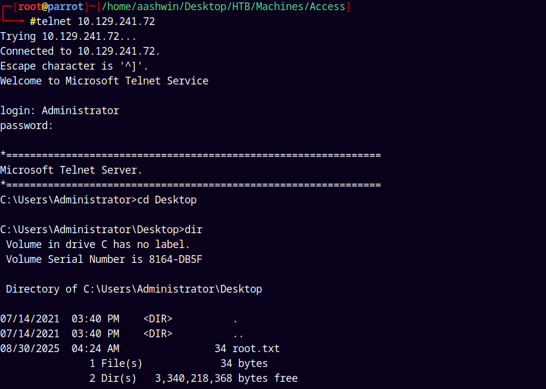Click the 'Directory of' path line
The width and height of the screenshot is (546, 389).
tap(134, 289)
